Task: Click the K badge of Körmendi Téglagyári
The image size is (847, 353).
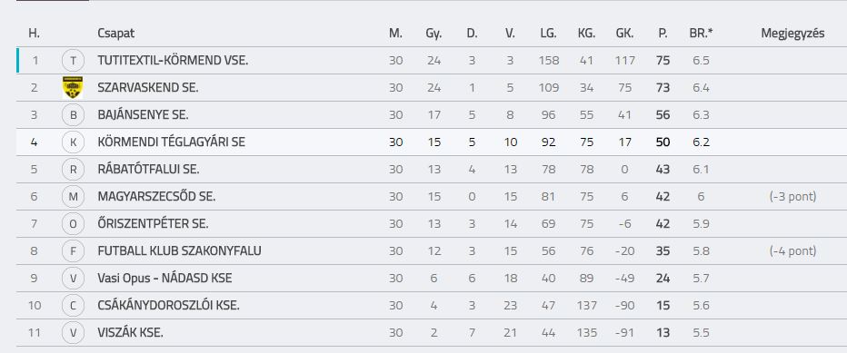Action: (73, 142)
